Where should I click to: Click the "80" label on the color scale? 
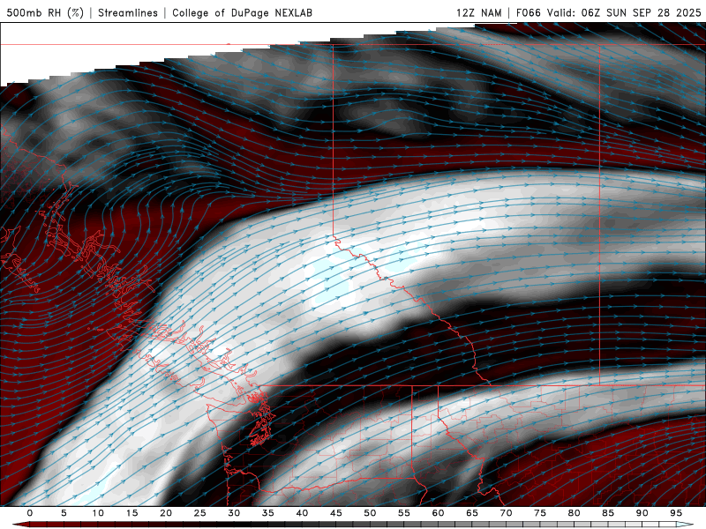[x=575, y=513]
